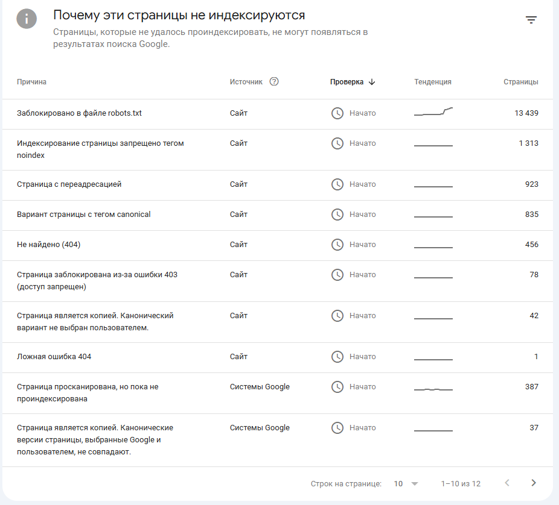The width and height of the screenshot is (559, 505).
Task: Open Ложная ошибка 404 row
Action: point(277,358)
